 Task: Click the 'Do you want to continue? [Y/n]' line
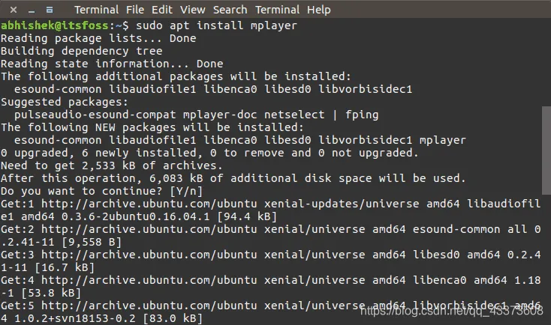click(x=97, y=191)
